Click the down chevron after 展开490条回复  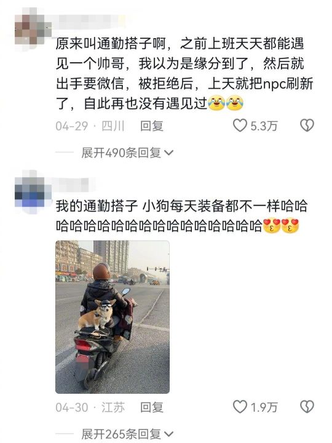click(168, 153)
